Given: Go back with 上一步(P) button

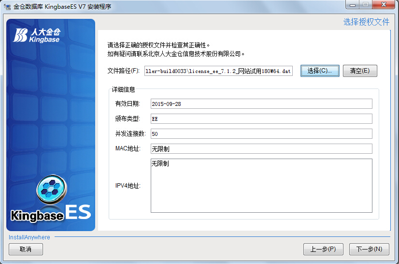Looking at the screenshot, I should [x=323, y=249].
